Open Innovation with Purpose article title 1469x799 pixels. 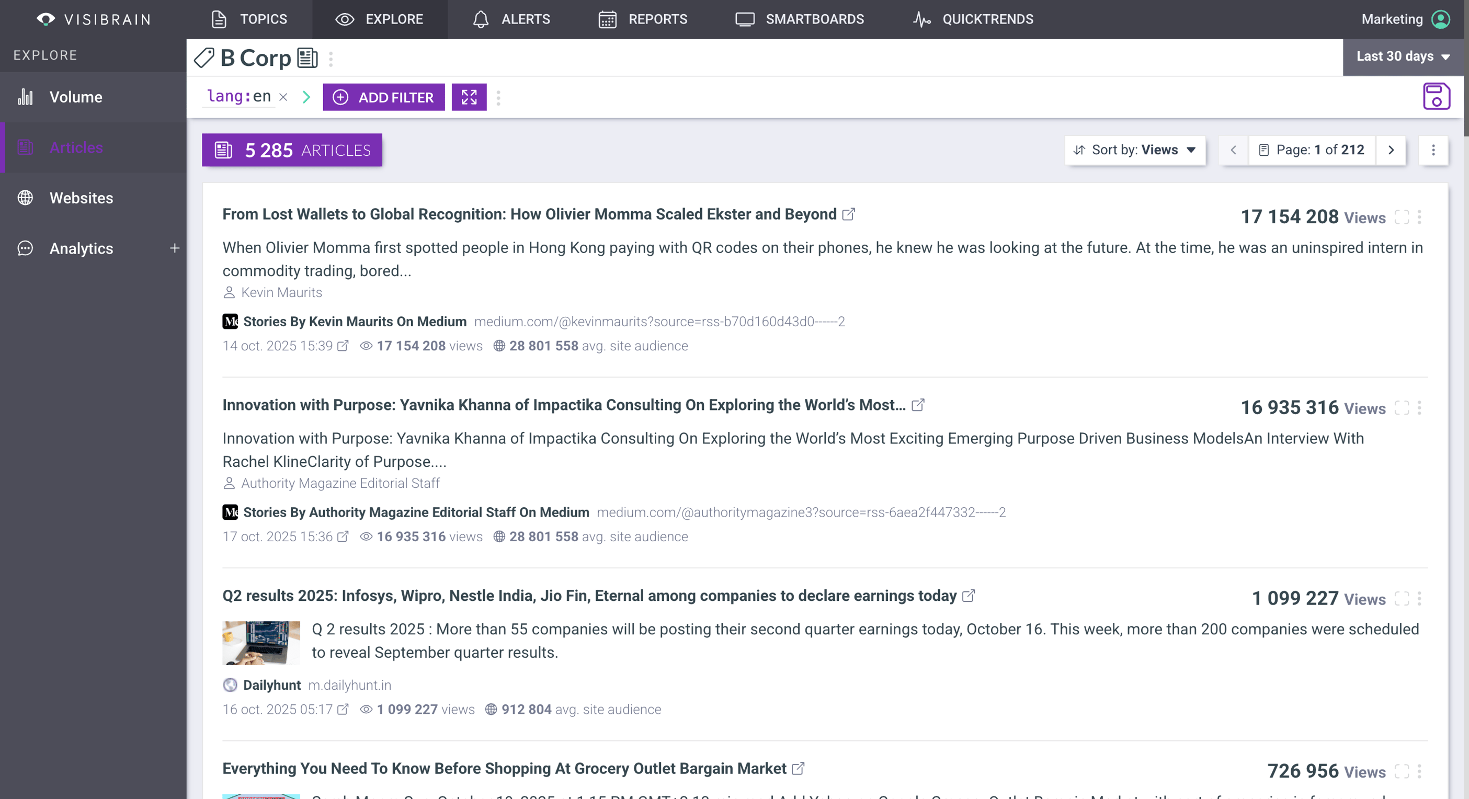pos(563,405)
